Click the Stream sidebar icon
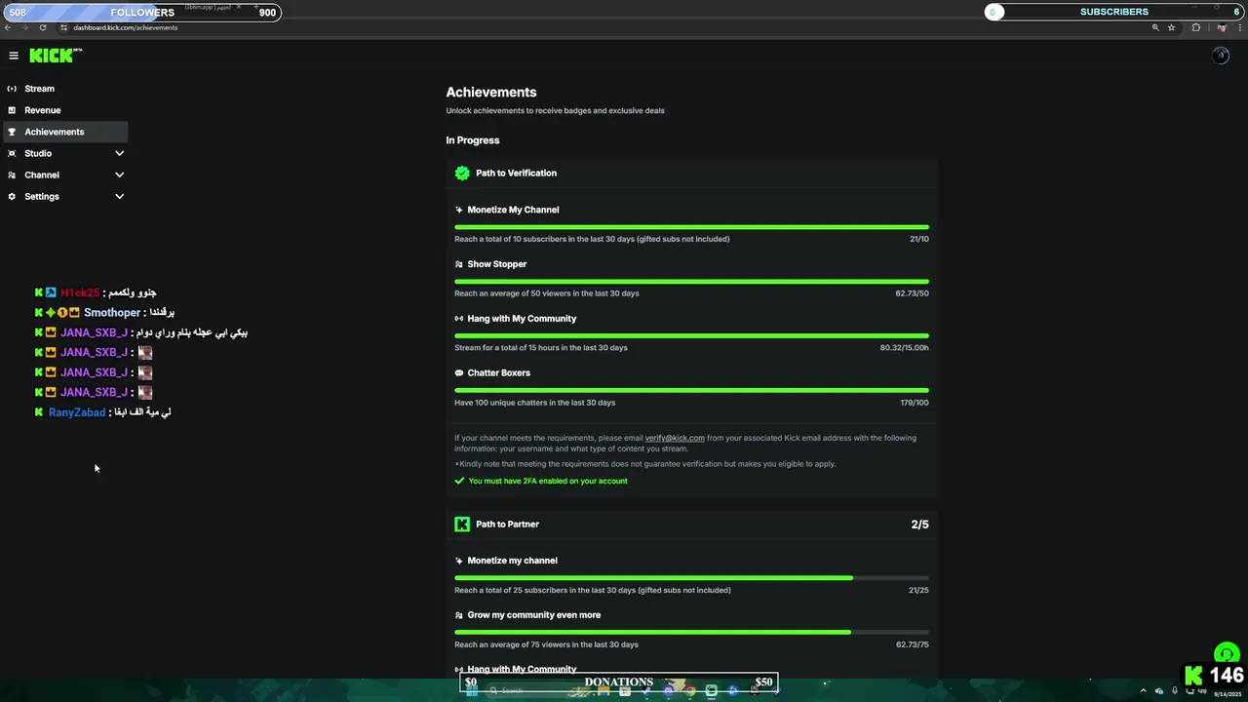This screenshot has height=702, width=1248. [x=12, y=89]
